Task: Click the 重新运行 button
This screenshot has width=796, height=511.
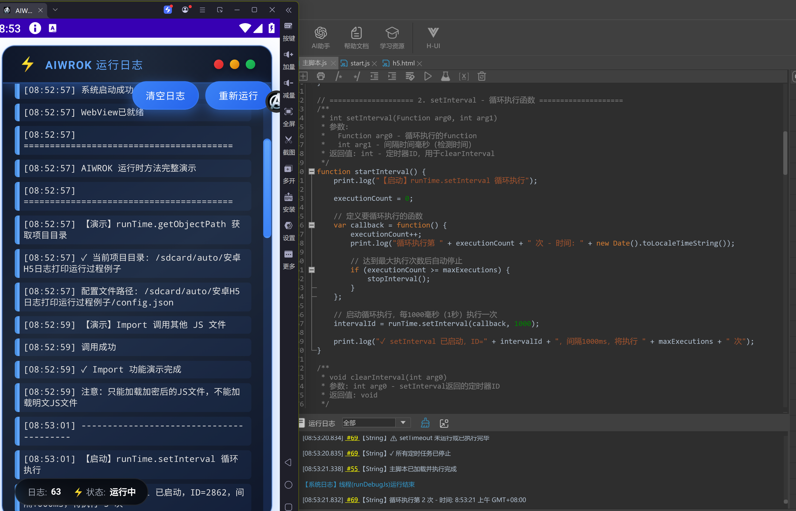Action: click(238, 96)
